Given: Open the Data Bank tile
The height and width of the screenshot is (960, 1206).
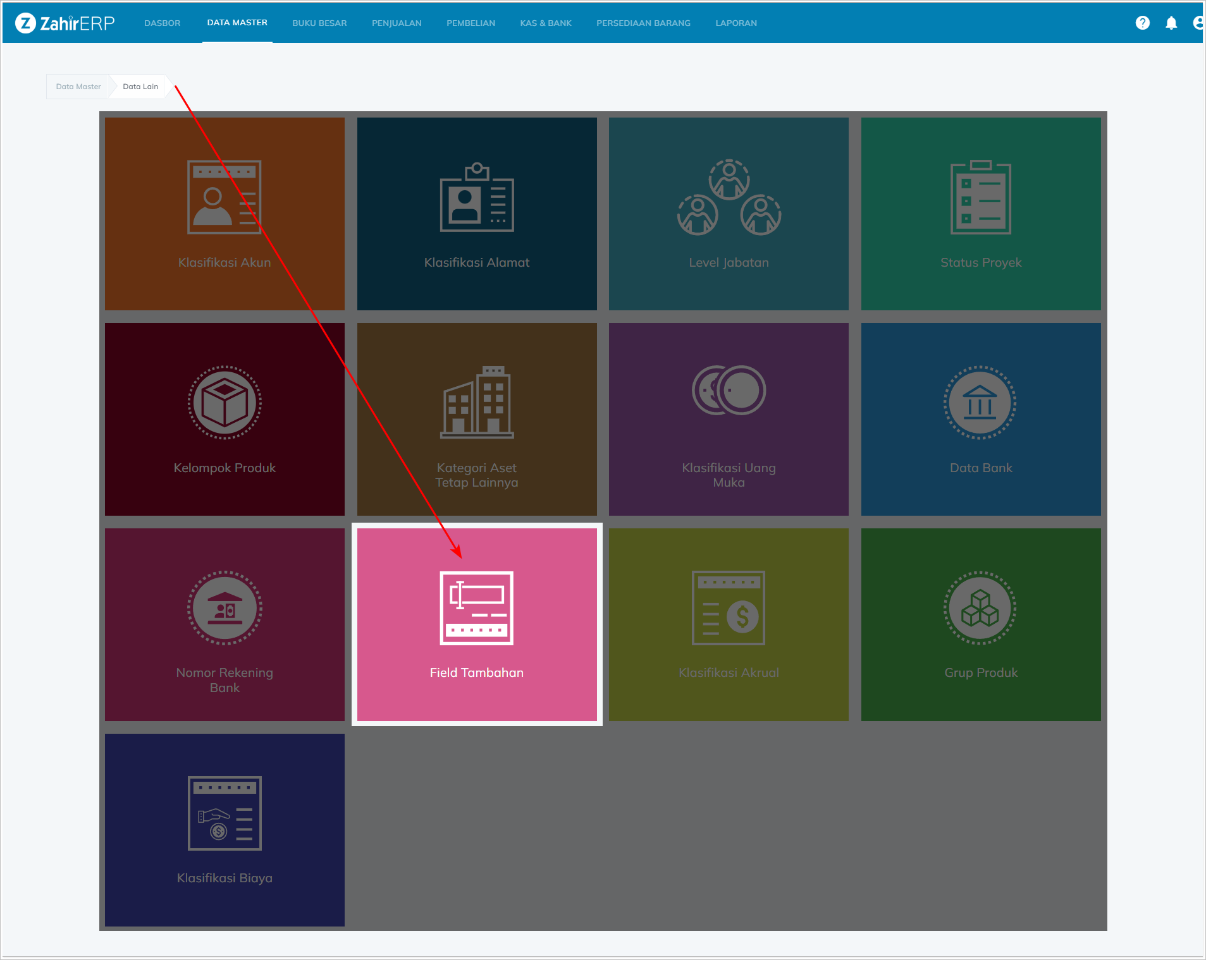Looking at the screenshot, I should click(x=980, y=419).
